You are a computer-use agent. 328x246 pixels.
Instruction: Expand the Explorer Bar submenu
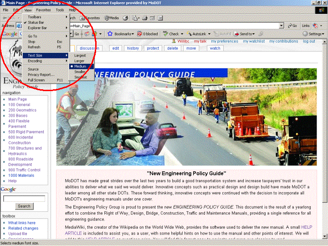(46, 28)
